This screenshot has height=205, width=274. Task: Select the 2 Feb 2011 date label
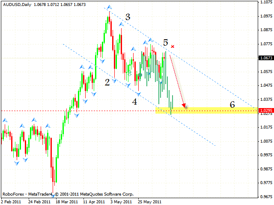pos(12,202)
